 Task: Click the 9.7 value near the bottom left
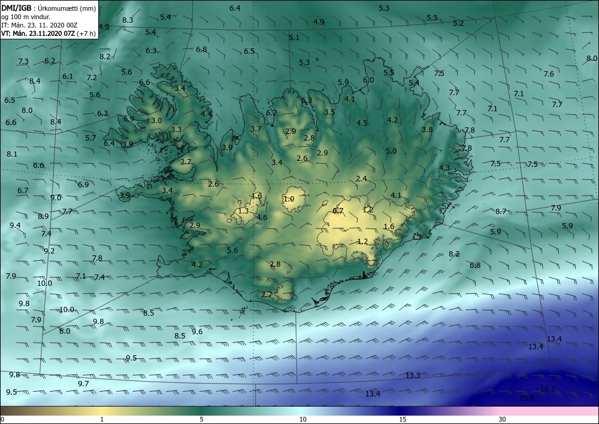pos(83,383)
